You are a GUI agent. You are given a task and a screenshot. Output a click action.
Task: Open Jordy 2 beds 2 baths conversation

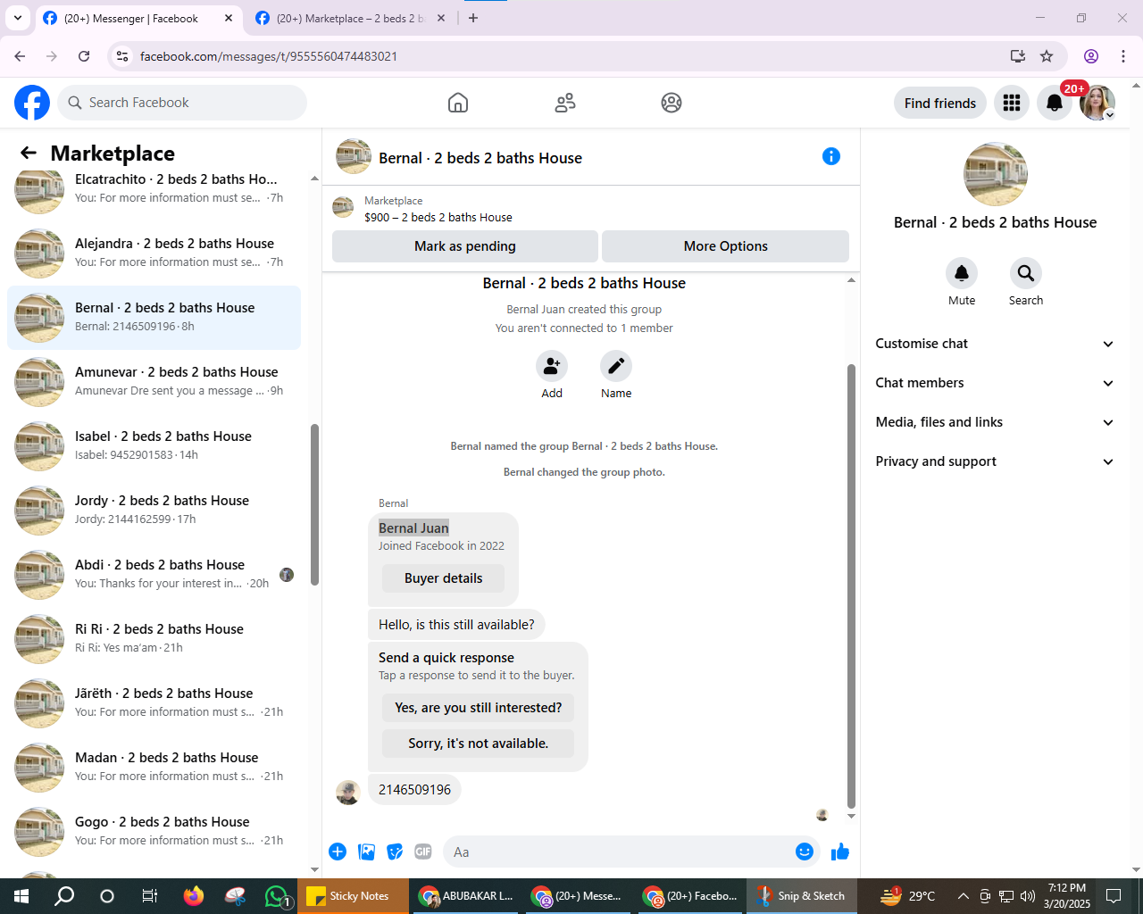pos(154,510)
